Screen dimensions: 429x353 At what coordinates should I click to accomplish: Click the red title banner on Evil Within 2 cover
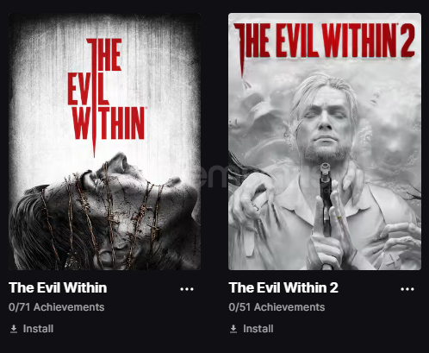tap(325, 41)
